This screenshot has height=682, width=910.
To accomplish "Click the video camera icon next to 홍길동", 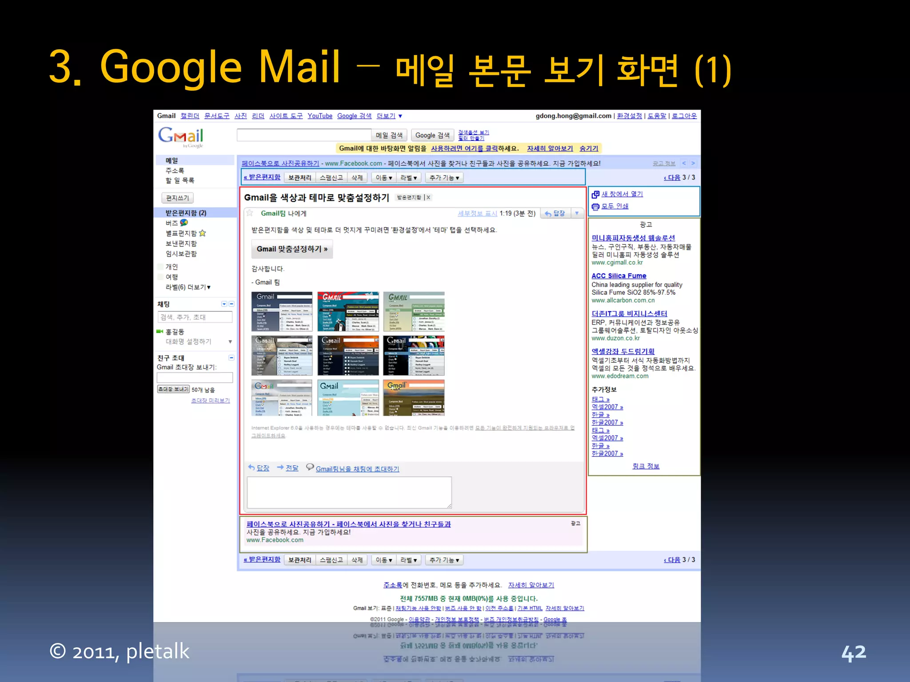I will pyautogui.click(x=160, y=331).
